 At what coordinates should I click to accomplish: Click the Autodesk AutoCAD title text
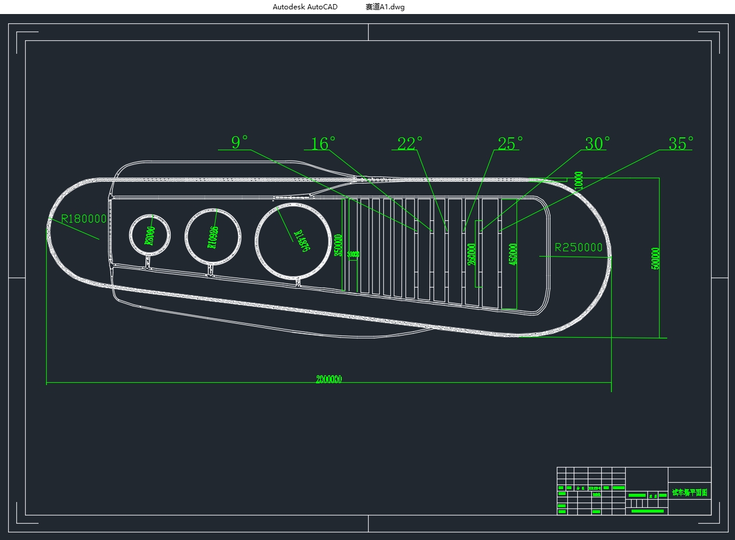tap(305, 7)
